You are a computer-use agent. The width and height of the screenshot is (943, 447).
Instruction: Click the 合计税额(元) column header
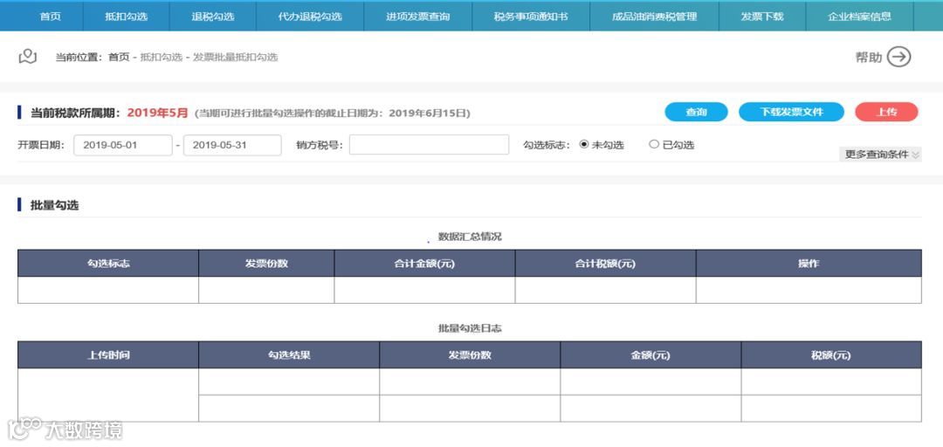coord(606,264)
